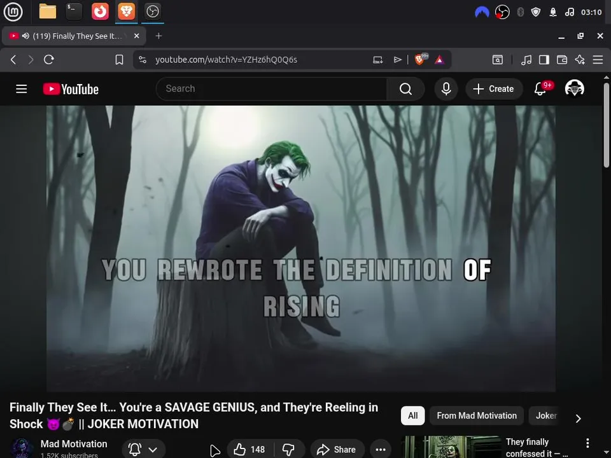Select the Joker filter chip

click(x=546, y=415)
